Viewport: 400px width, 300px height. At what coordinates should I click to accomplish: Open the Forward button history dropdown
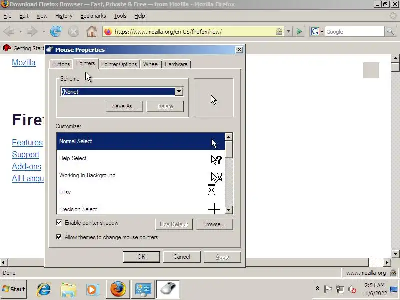coord(44,32)
